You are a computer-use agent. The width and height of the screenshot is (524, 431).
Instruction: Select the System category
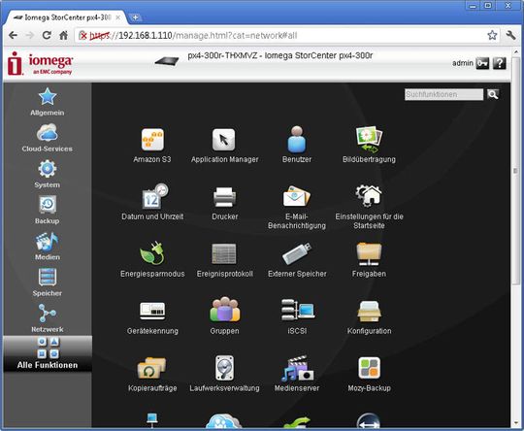(x=48, y=174)
